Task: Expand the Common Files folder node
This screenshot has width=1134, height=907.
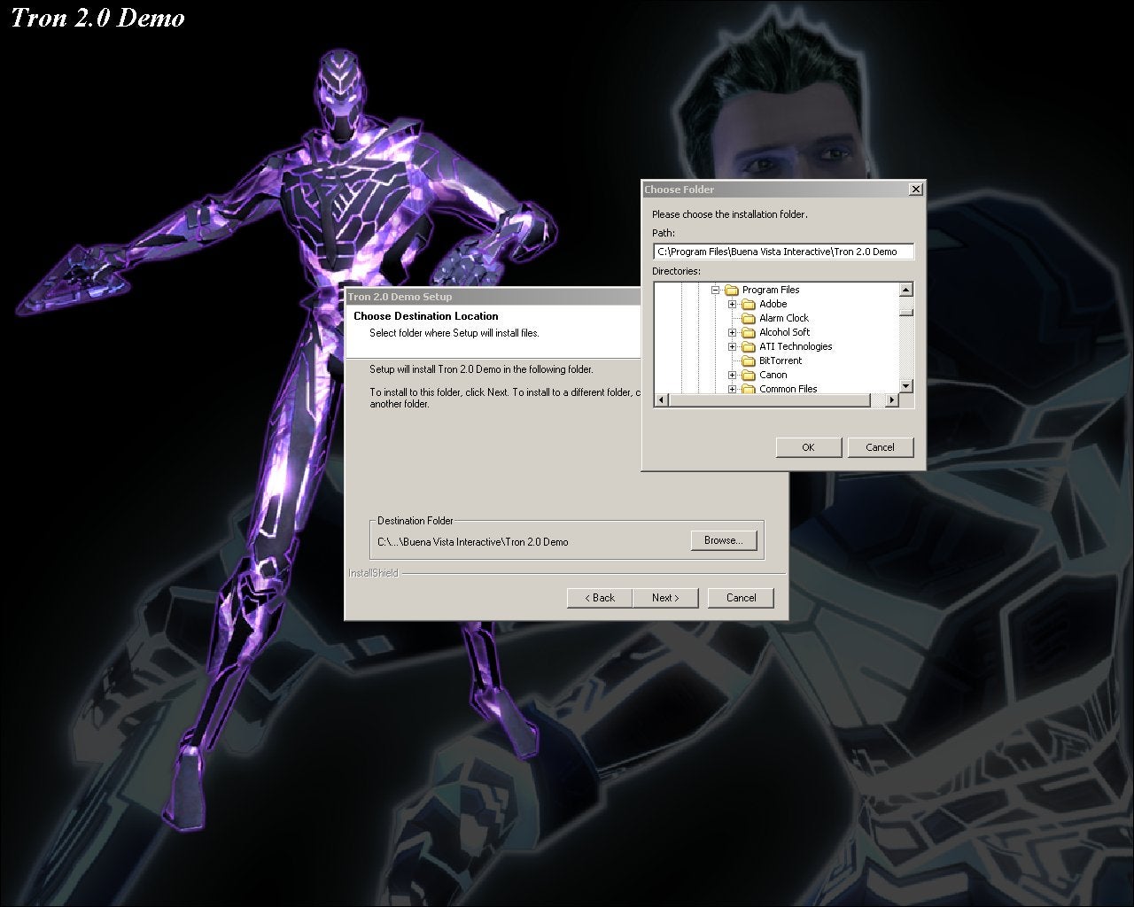Action: click(732, 389)
